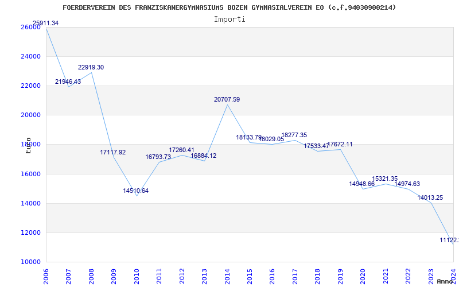This screenshot has height=287, width=459.
Task: Click the data label 16793.73
Action: coord(158,157)
